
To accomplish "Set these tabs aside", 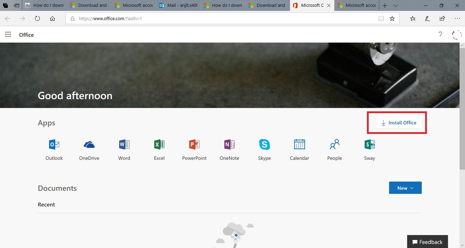I will tap(16, 5).
